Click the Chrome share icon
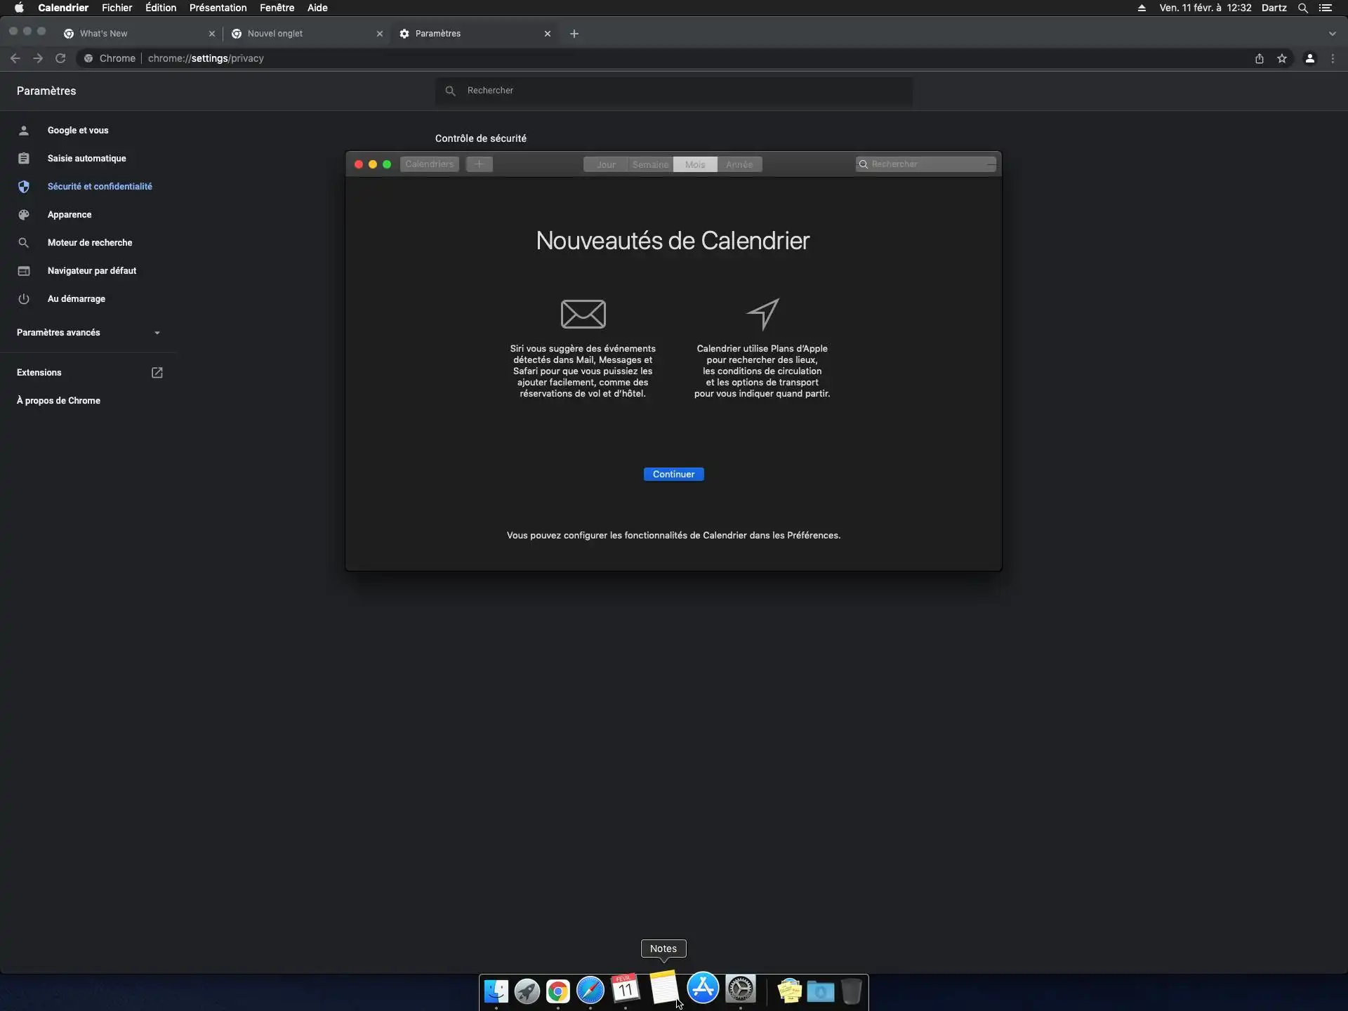The height and width of the screenshot is (1011, 1348). tap(1260, 58)
